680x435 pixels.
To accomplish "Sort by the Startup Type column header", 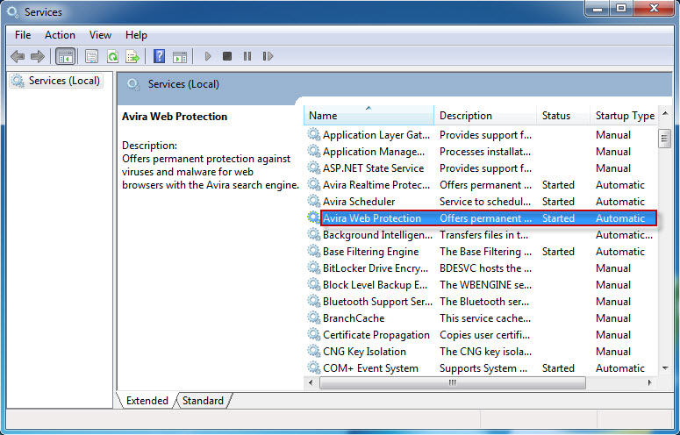I will point(625,115).
